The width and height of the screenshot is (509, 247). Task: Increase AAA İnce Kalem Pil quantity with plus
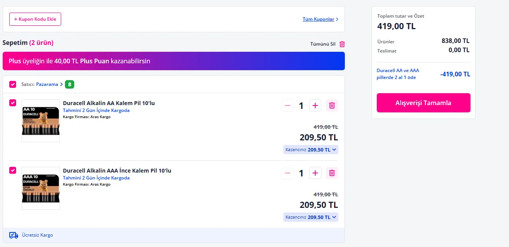[315, 173]
